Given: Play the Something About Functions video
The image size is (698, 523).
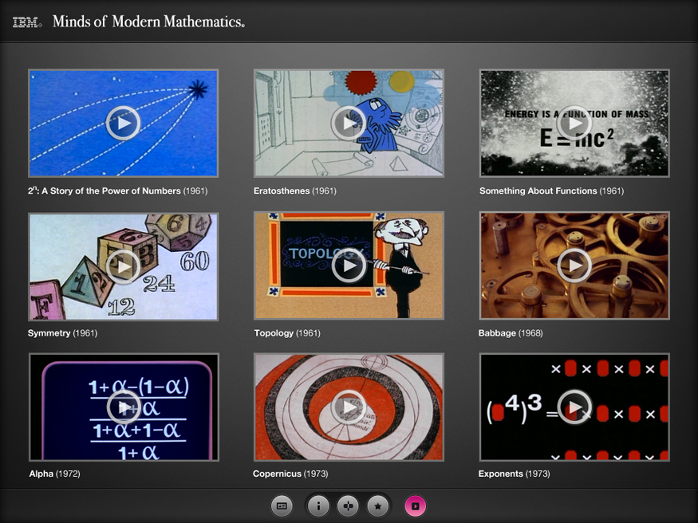Looking at the screenshot, I should pyautogui.click(x=574, y=123).
